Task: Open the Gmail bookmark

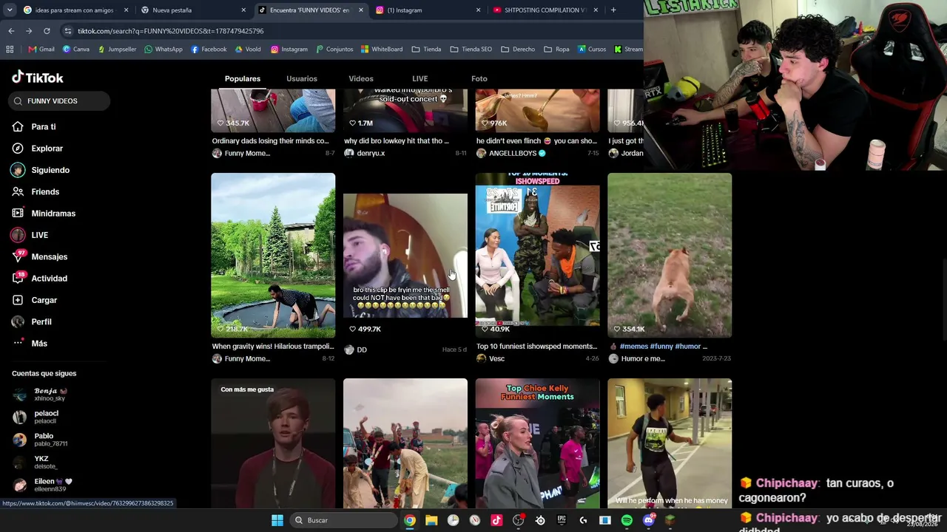Action: [41, 50]
